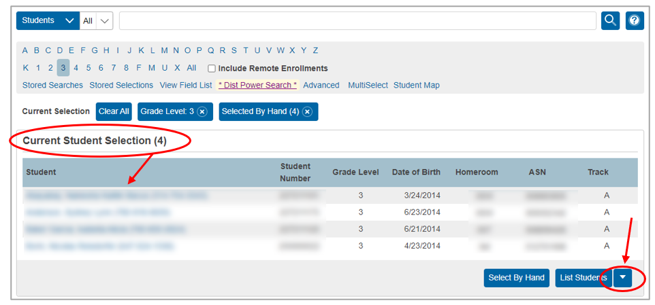Enable Include Remote Enrollments checkbox
Screen dimensions: 655x305
click(212, 69)
